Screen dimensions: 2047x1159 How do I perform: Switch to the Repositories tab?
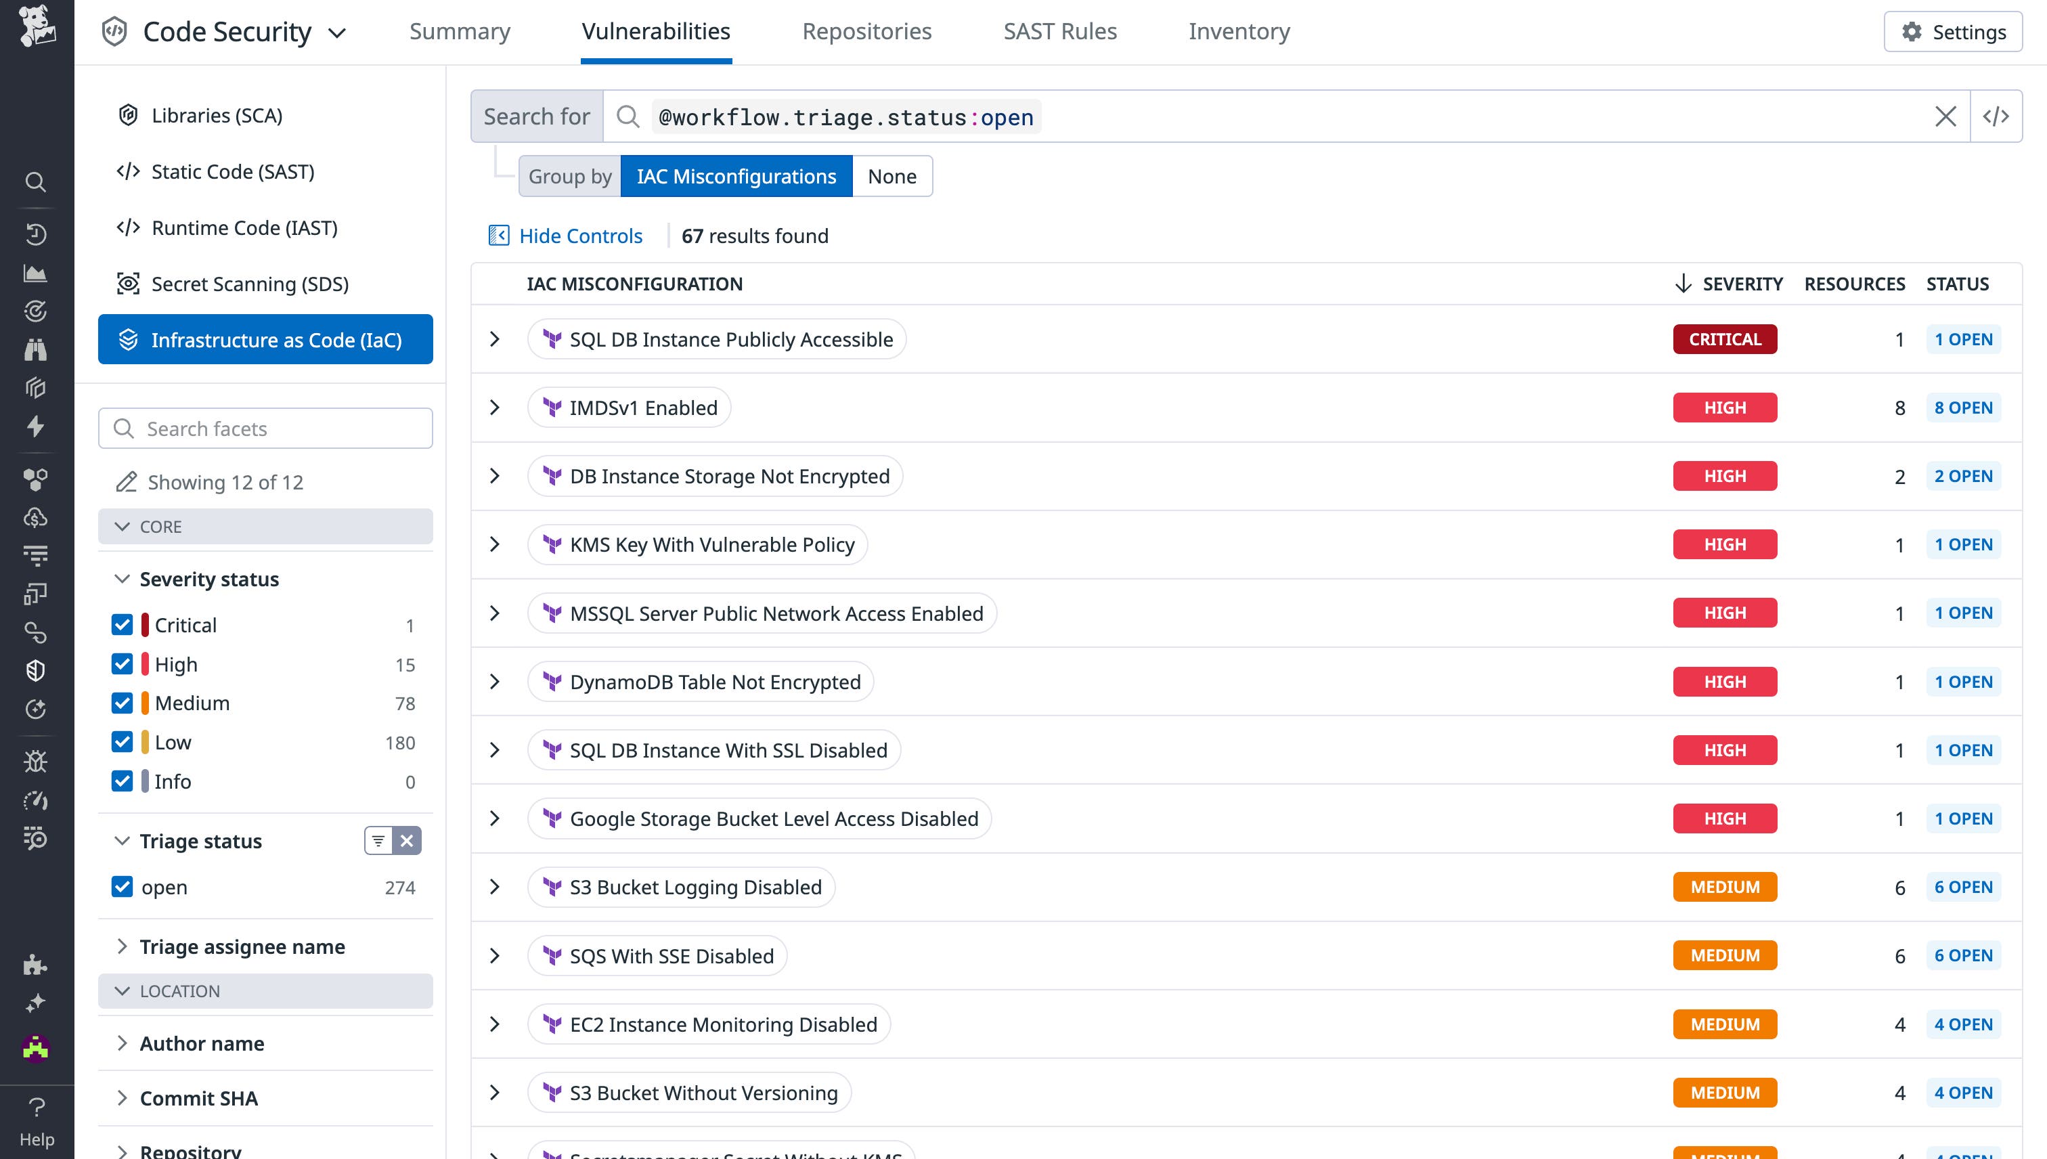point(866,32)
